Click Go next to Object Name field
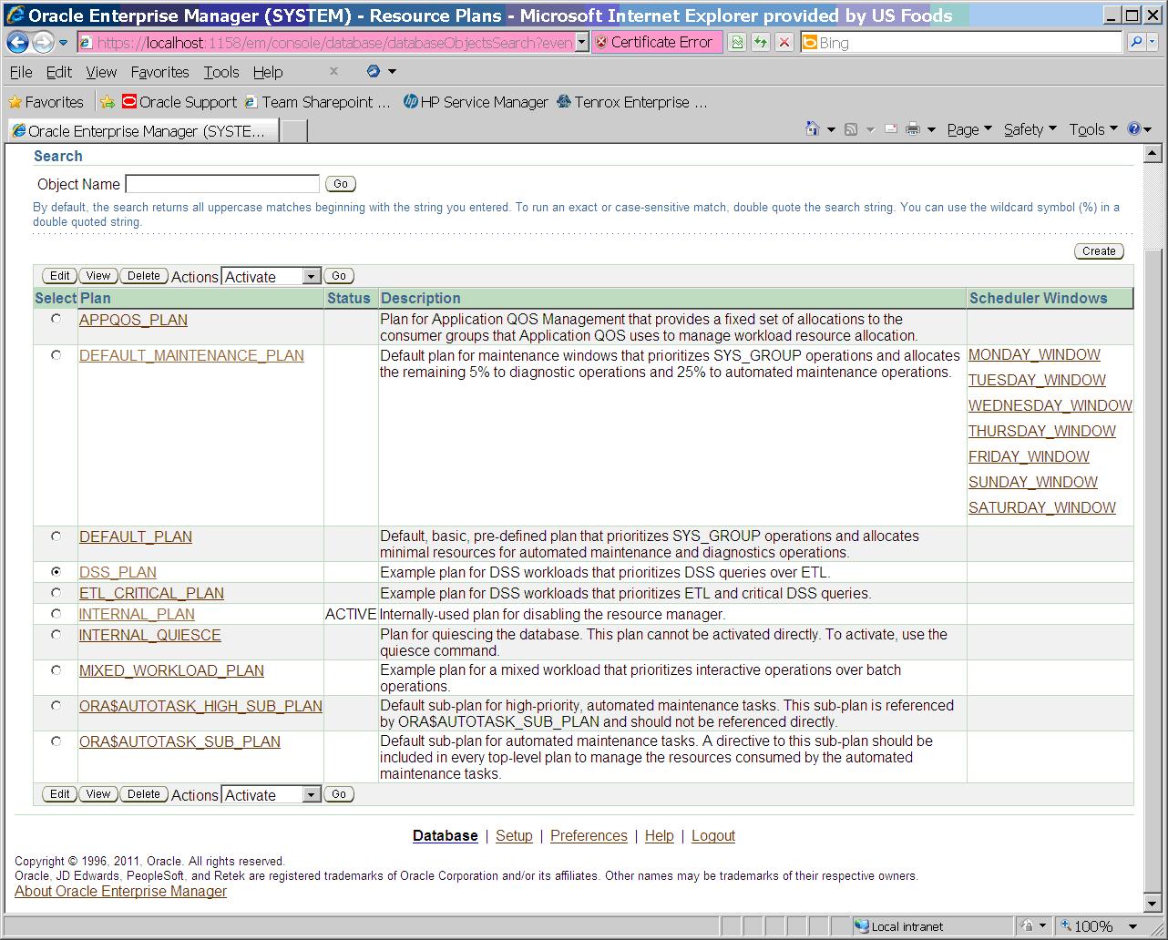The height and width of the screenshot is (940, 1168). [340, 184]
